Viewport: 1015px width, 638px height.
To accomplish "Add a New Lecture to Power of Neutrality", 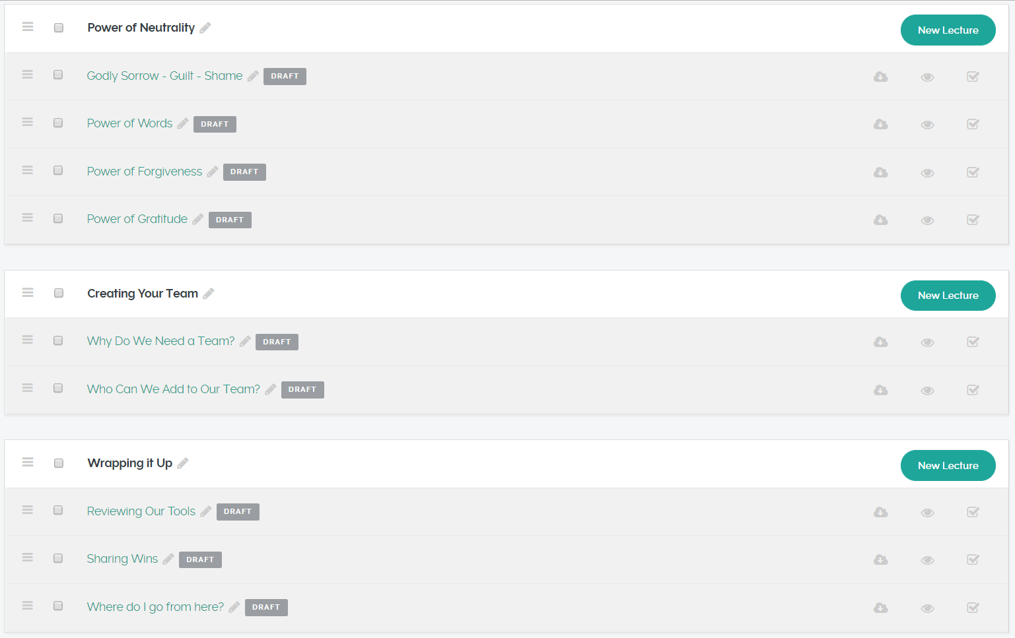I will coord(948,30).
